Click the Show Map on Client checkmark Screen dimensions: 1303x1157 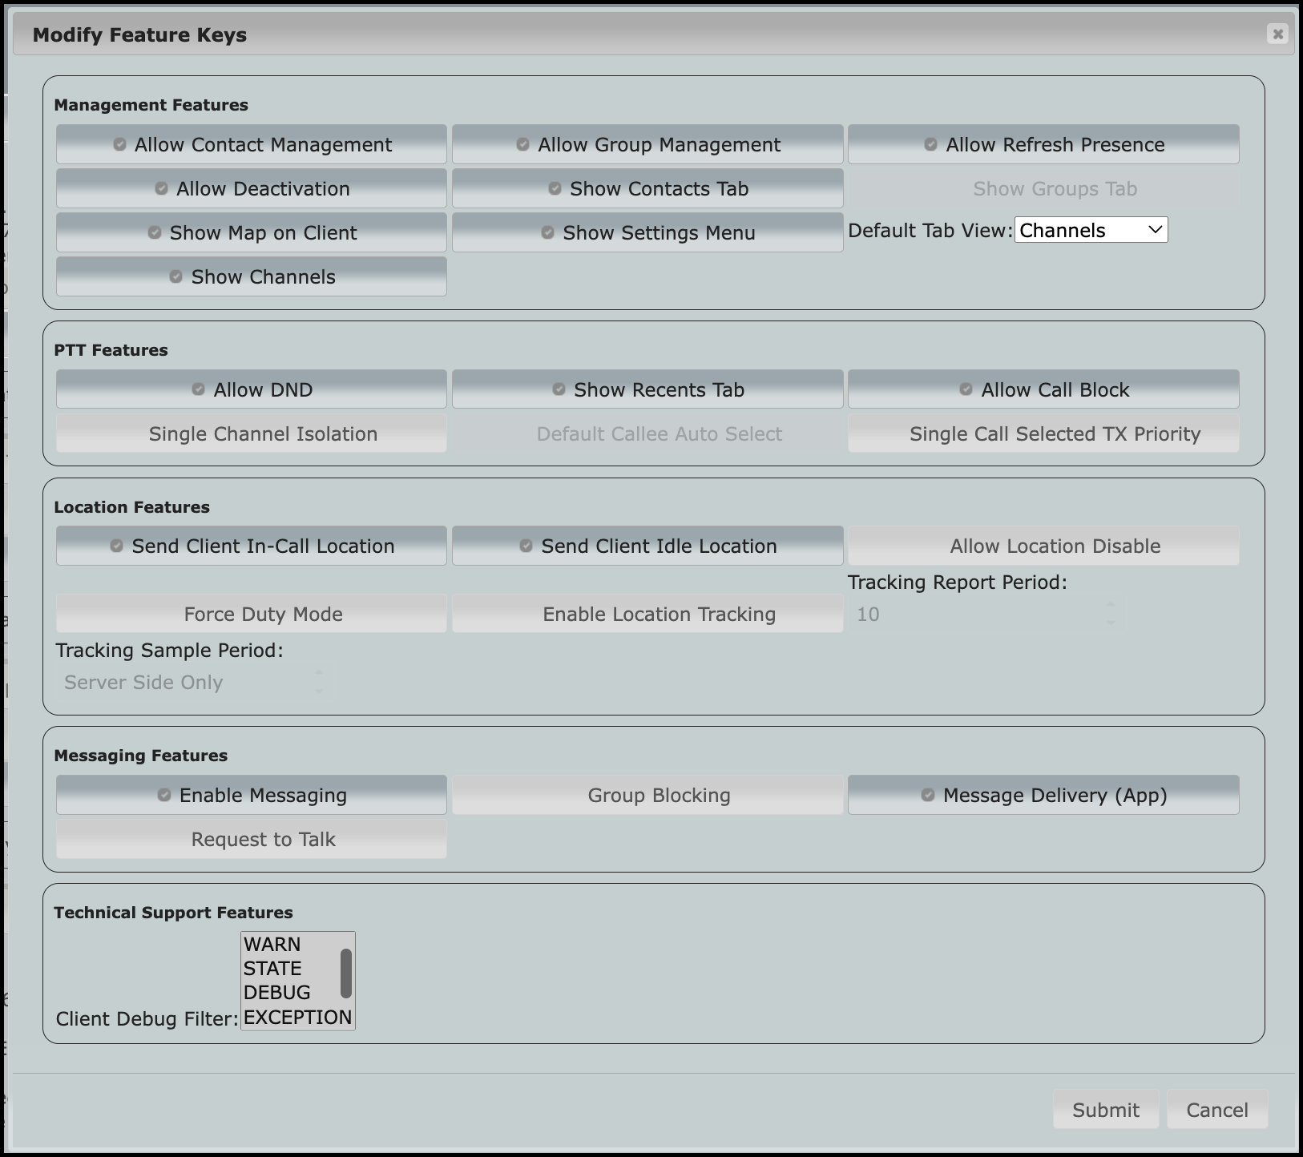[155, 232]
